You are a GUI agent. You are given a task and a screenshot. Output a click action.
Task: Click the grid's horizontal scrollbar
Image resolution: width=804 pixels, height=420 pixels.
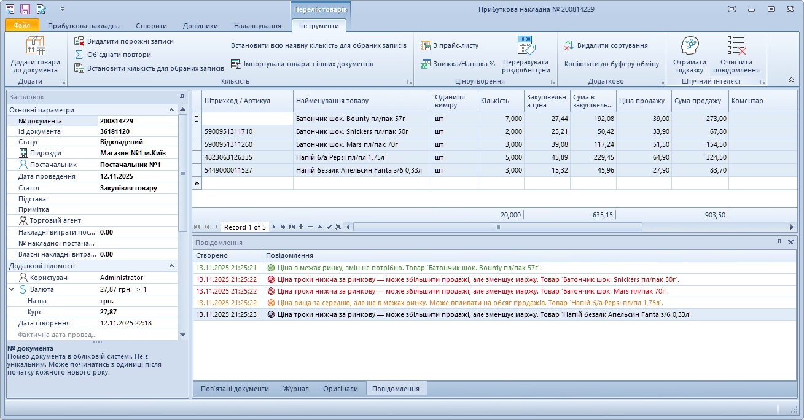click(x=498, y=227)
